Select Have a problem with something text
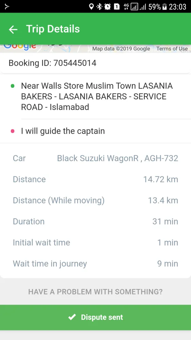 [x=95, y=292]
